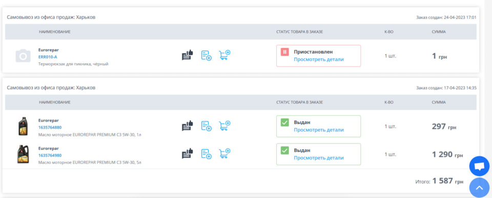The image size is (492, 198).
Task: Add ERR010-A to a list
Action: [206, 55]
